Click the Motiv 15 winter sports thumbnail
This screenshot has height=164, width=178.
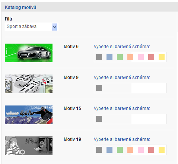29,115
